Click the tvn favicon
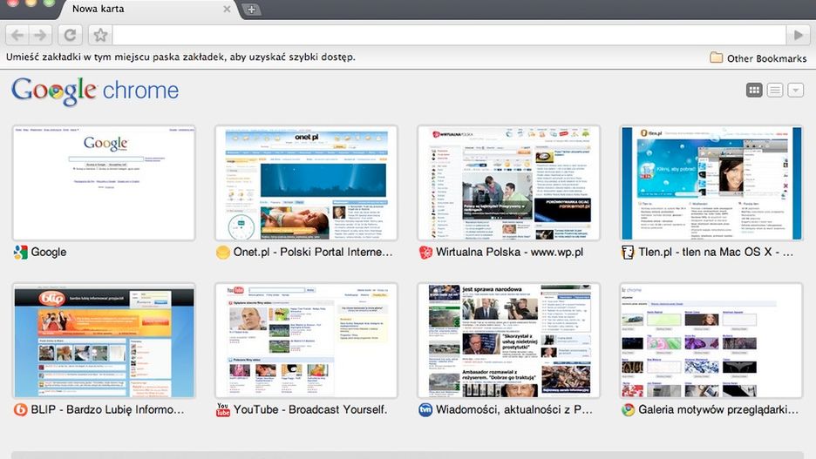 [425, 410]
